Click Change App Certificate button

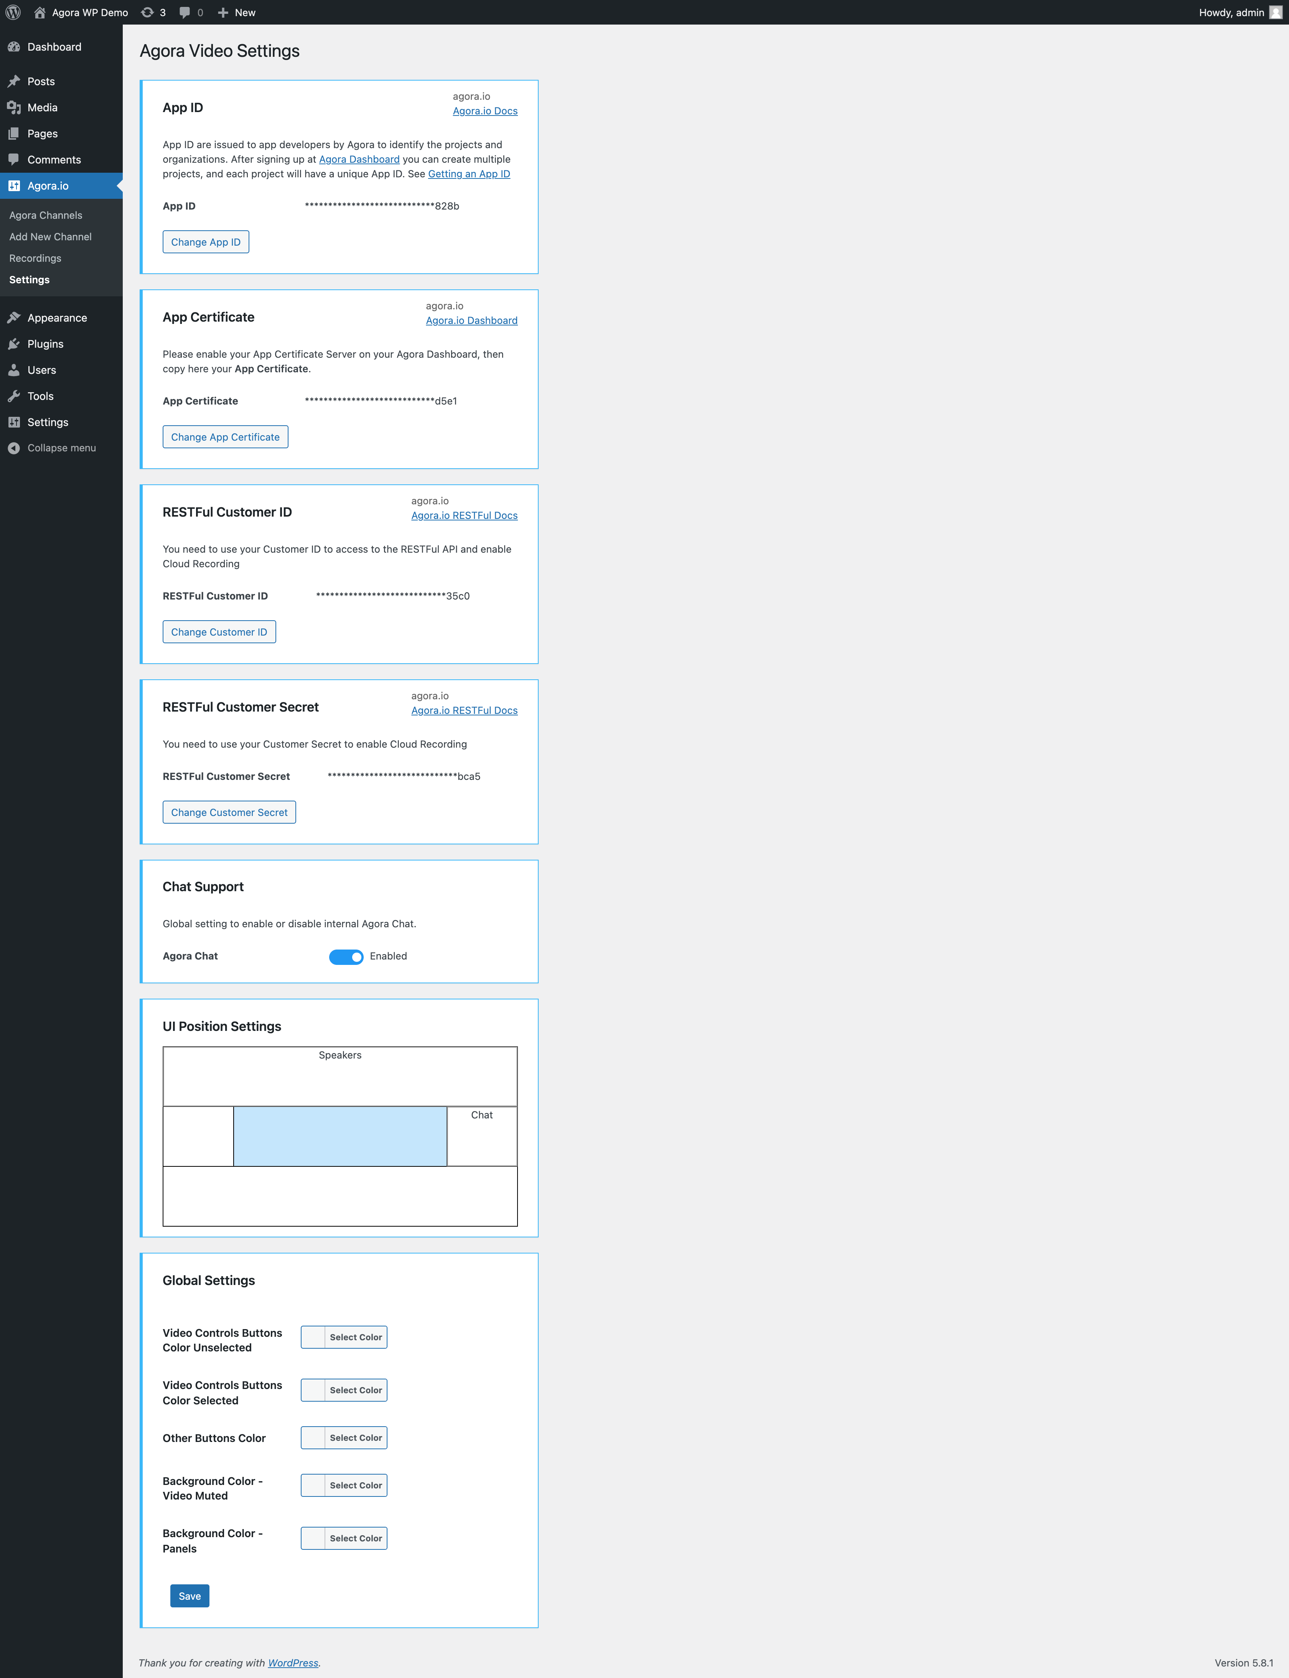click(226, 437)
